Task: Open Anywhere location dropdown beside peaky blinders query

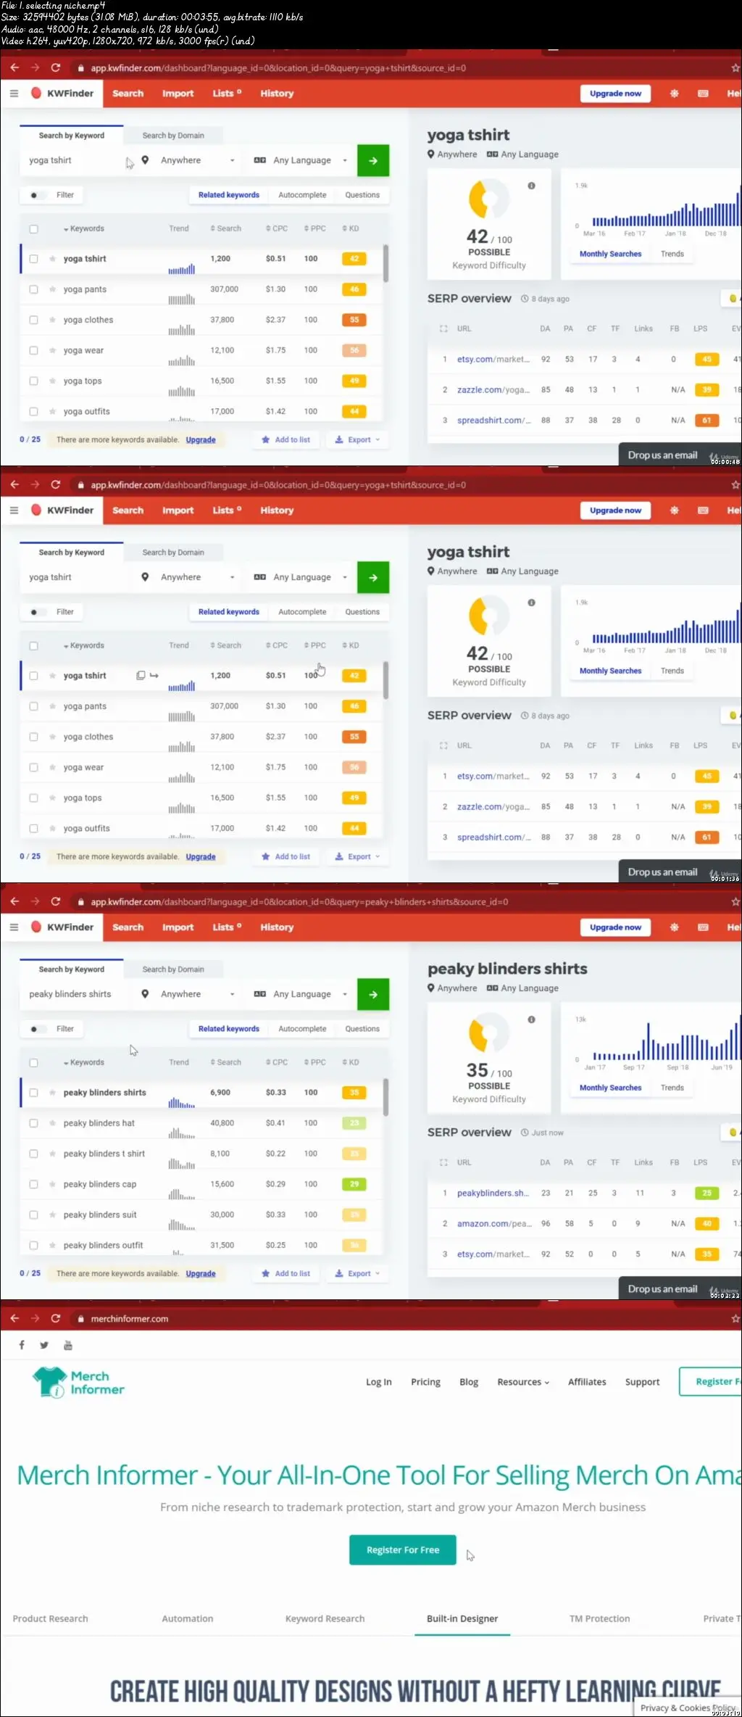Action: click(188, 994)
